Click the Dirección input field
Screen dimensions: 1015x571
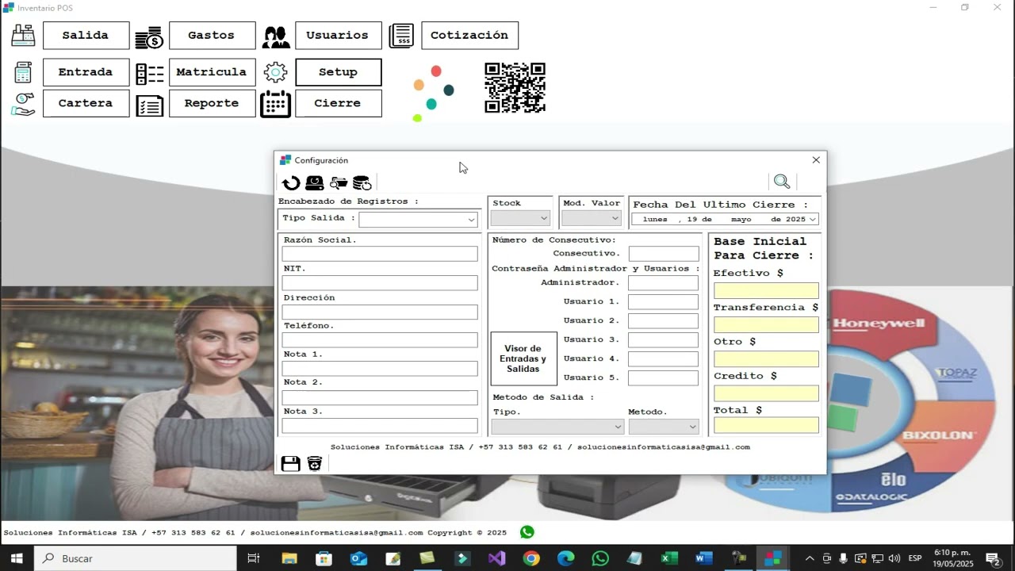pyautogui.click(x=380, y=312)
